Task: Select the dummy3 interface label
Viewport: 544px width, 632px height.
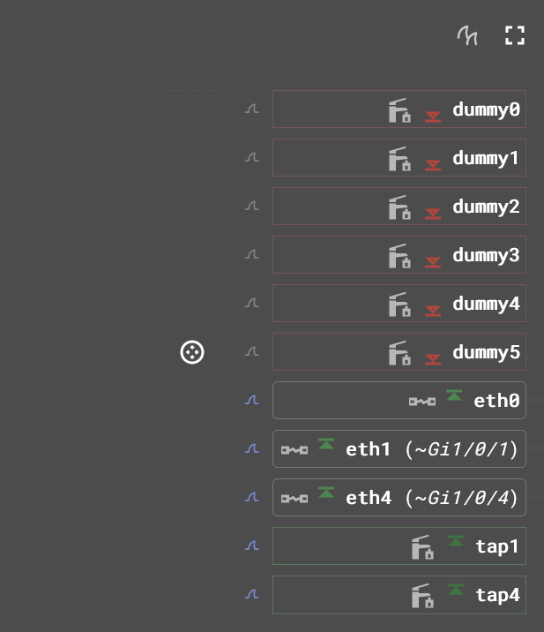Action: click(486, 256)
